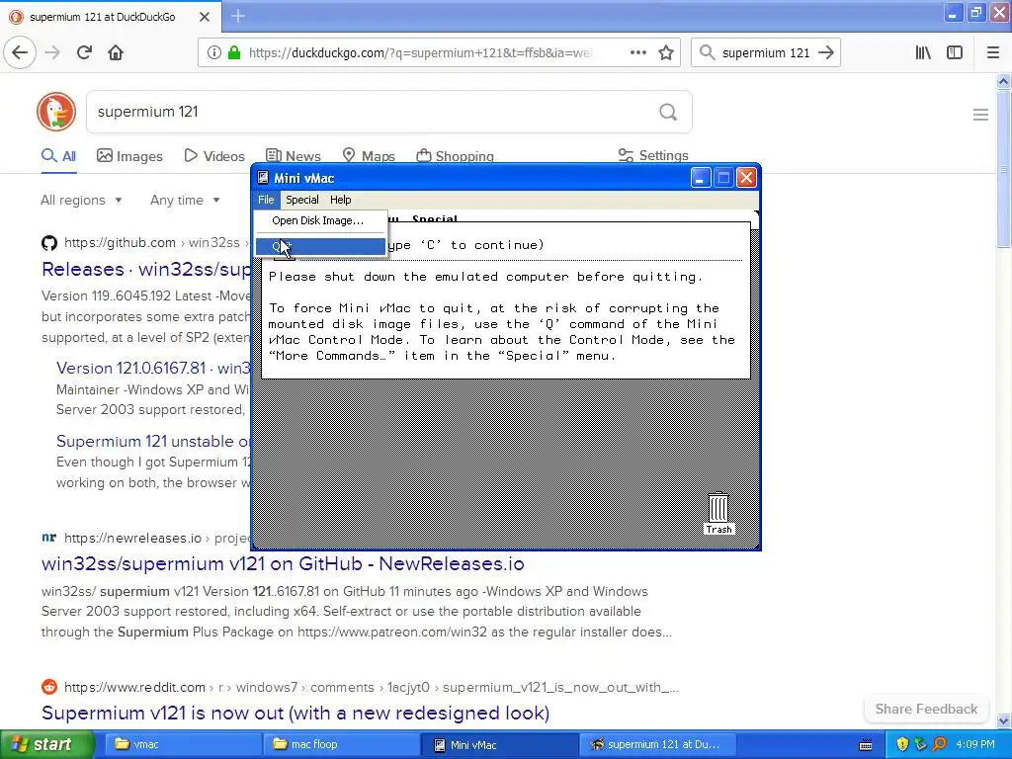Click the reddit favicon beside reddit.com result
The image size is (1012, 759).
[49, 687]
